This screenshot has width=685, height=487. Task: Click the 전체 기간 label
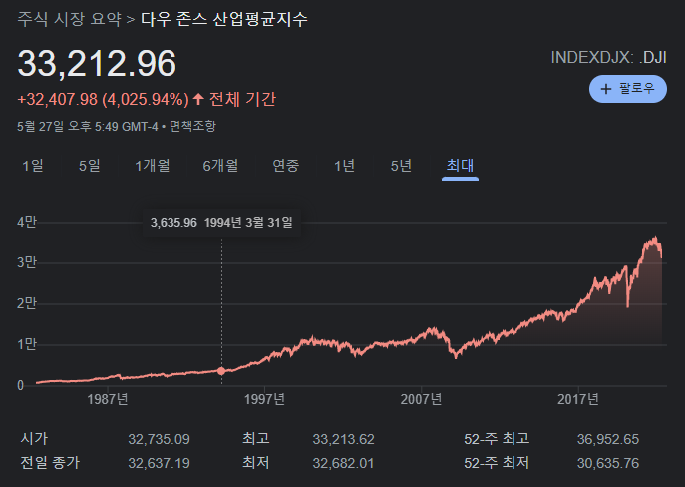(x=243, y=99)
